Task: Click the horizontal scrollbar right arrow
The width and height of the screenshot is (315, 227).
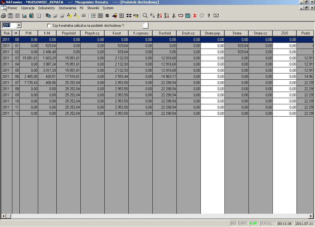Action: point(313,217)
